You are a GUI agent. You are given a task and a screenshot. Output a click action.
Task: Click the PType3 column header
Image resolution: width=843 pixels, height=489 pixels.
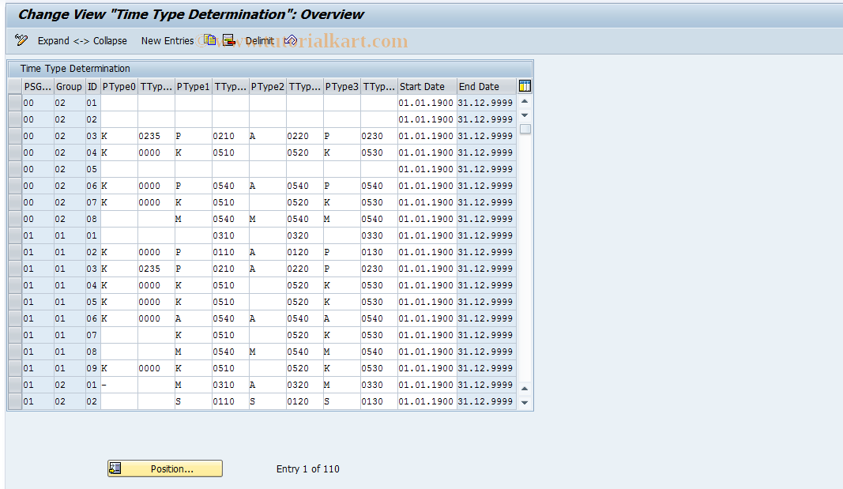coord(341,86)
